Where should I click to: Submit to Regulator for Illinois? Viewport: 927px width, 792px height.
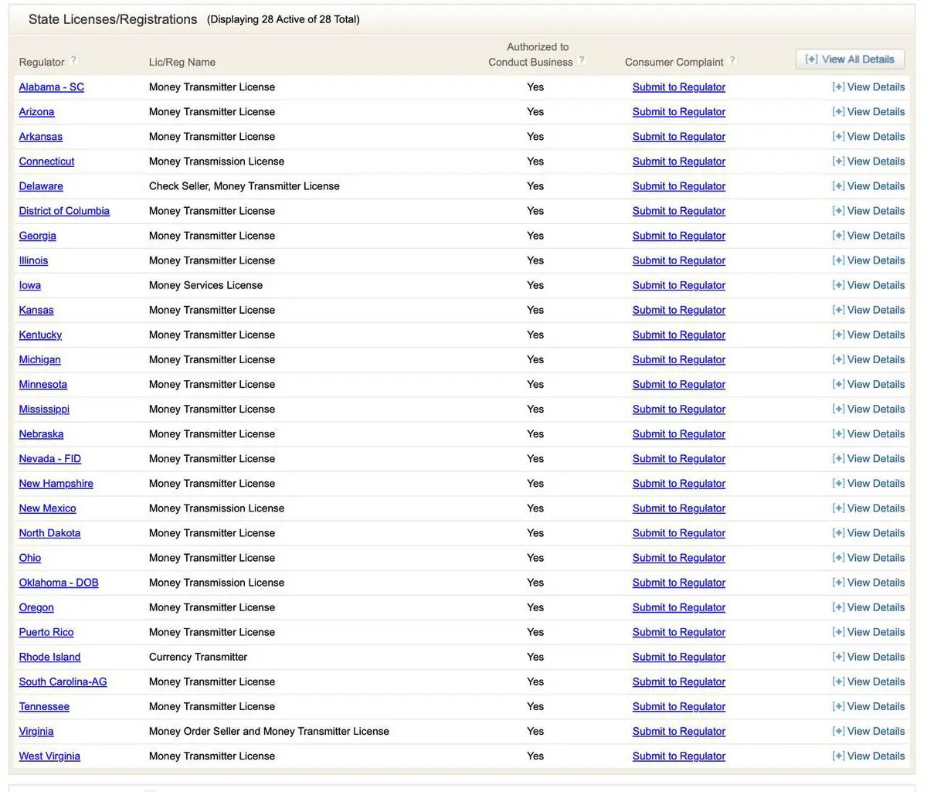679,260
